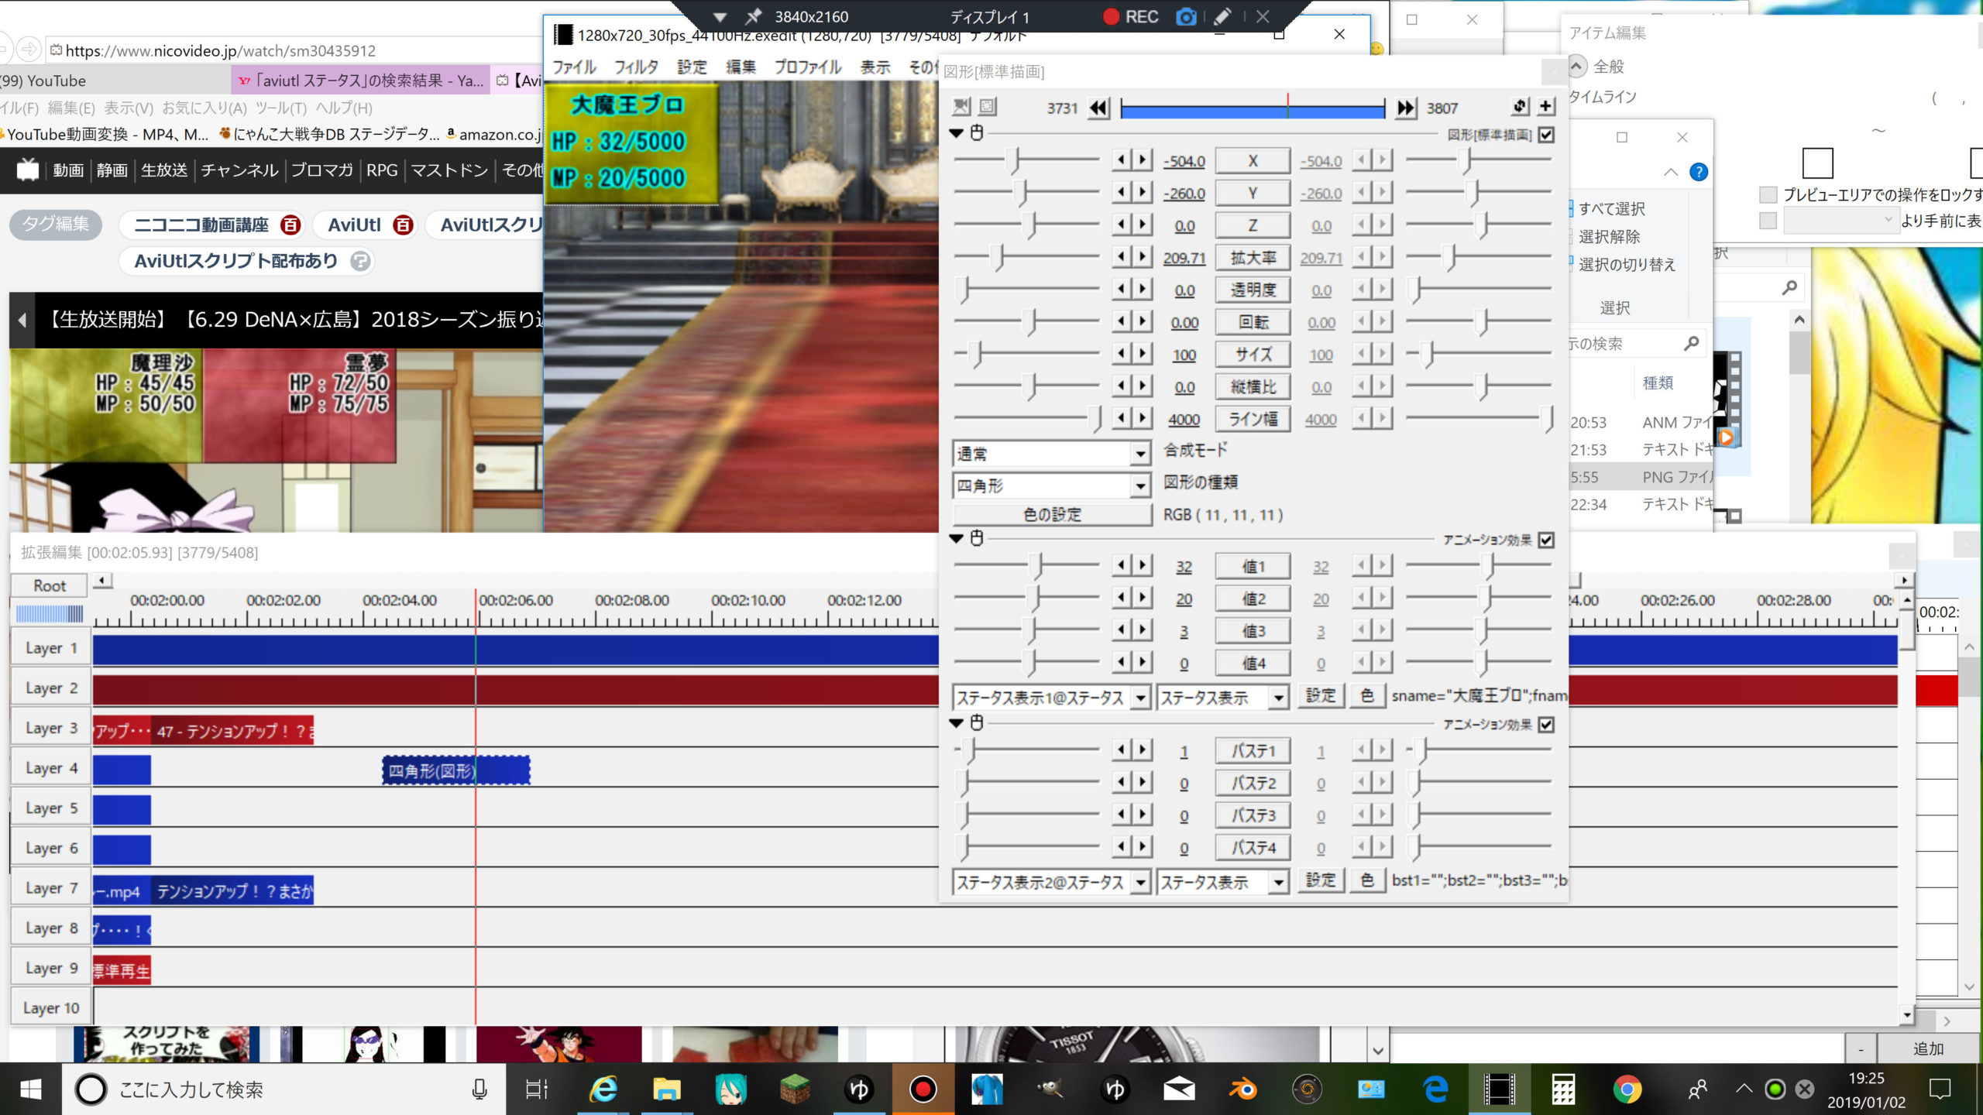This screenshot has height=1115, width=1983.
Task: Open action center notification icon
Action: point(1940,1089)
